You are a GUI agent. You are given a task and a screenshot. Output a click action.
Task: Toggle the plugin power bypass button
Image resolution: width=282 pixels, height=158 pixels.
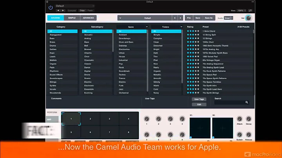[x=51, y=7]
